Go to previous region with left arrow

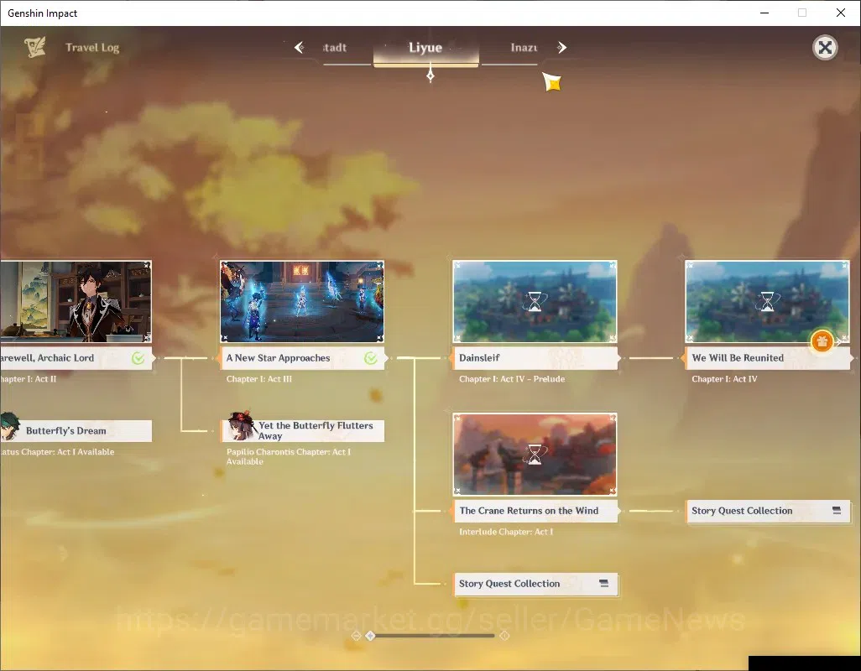click(300, 48)
